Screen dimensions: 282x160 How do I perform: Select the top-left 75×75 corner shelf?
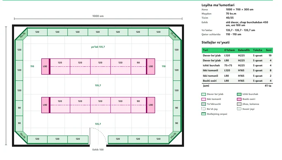pyautogui.click(x=22, y=34)
